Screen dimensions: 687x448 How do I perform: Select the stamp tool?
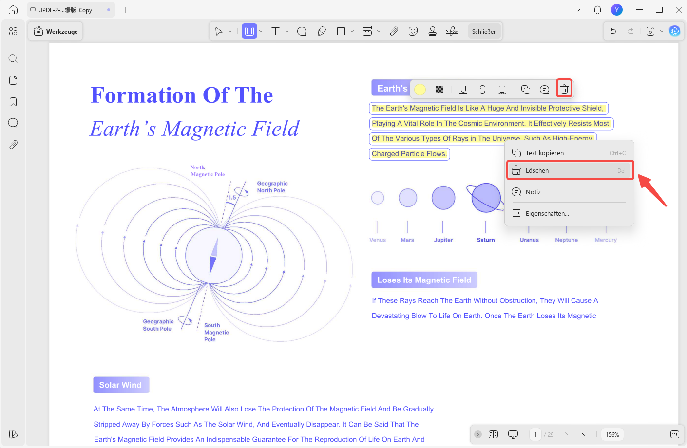pos(433,31)
